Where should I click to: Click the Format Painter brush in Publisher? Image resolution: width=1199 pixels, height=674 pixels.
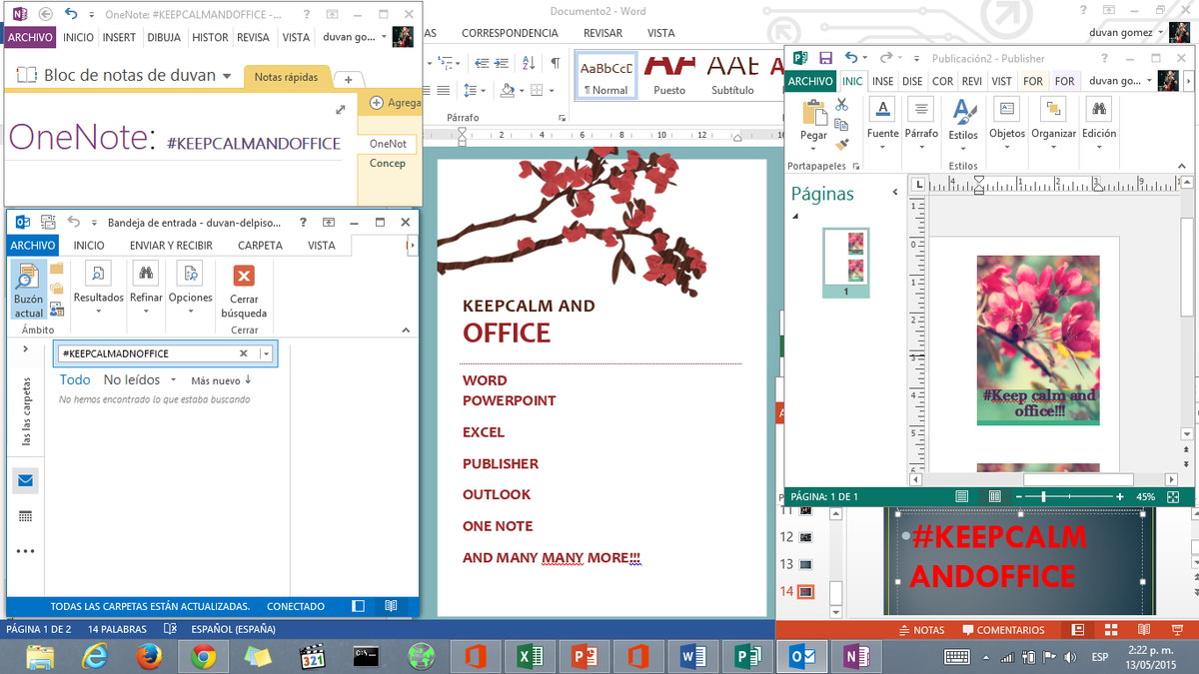click(841, 145)
